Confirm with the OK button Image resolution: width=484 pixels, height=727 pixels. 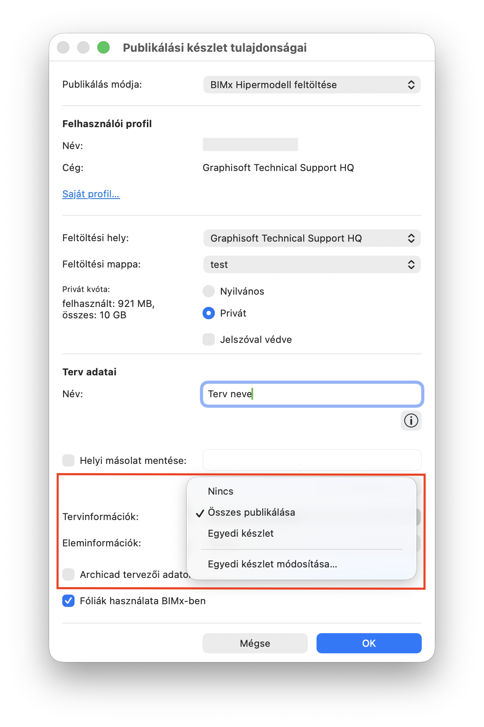[369, 643]
